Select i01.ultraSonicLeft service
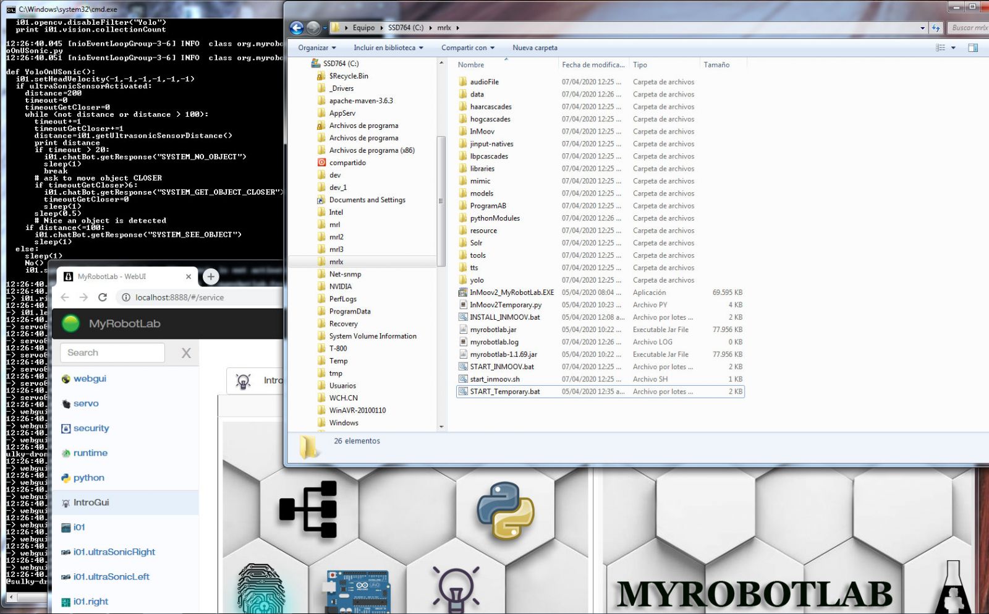989x614 pixels. click(111, 576)
